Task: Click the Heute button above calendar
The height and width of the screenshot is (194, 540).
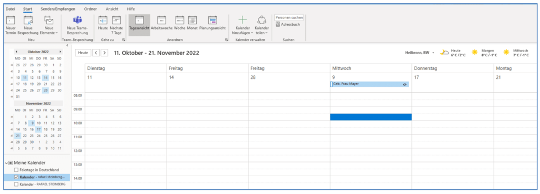Action: tap(83, 53)
